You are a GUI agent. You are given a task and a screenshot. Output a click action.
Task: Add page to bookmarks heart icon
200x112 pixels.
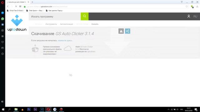point(187,7)
